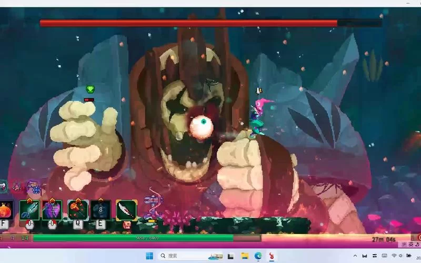Click the red triangular mutation icon

pos(17,187)
